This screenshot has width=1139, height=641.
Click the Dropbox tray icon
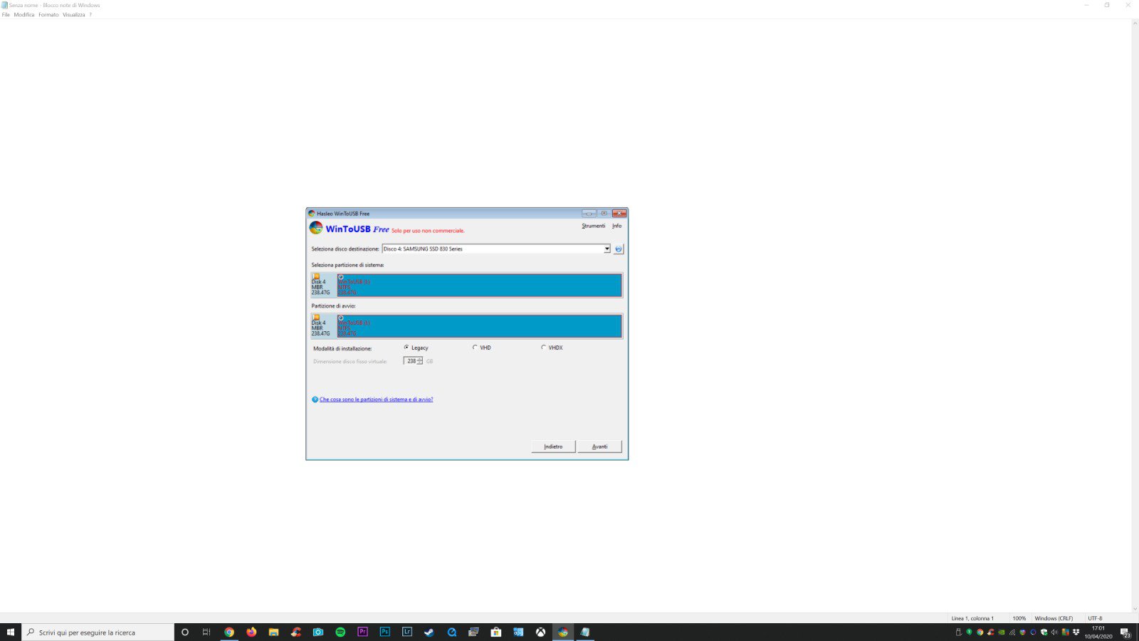(1076, 632)
